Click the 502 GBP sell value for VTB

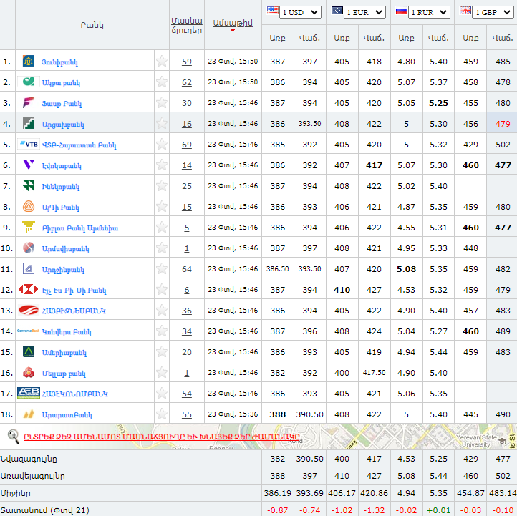(503, 145)
